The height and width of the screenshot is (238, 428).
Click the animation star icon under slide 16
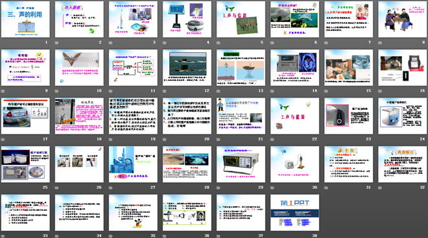380,91
